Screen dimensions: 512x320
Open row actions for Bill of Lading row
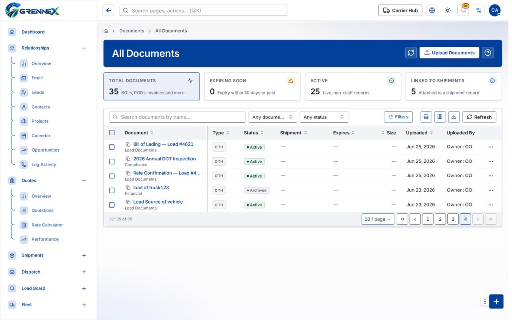click(x=491, y=147)
